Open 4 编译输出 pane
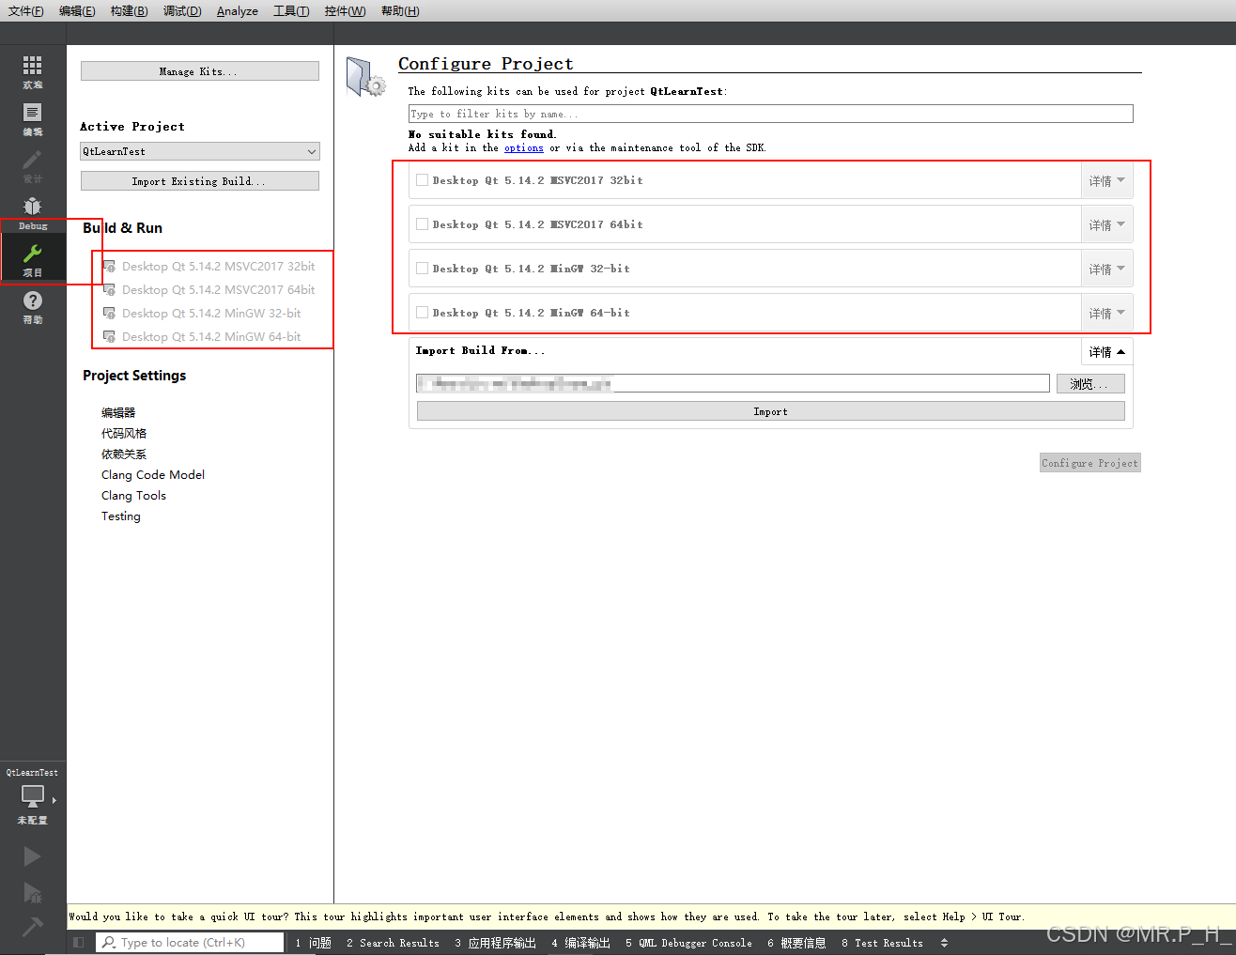The height and width of the screenshot is (955, 1236). point(580,943)
